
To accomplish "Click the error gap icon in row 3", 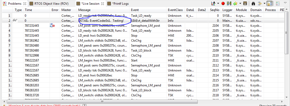I will coord(52,26).
